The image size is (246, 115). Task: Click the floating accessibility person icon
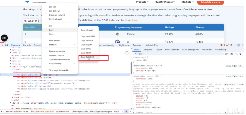(x=127, y=52)
